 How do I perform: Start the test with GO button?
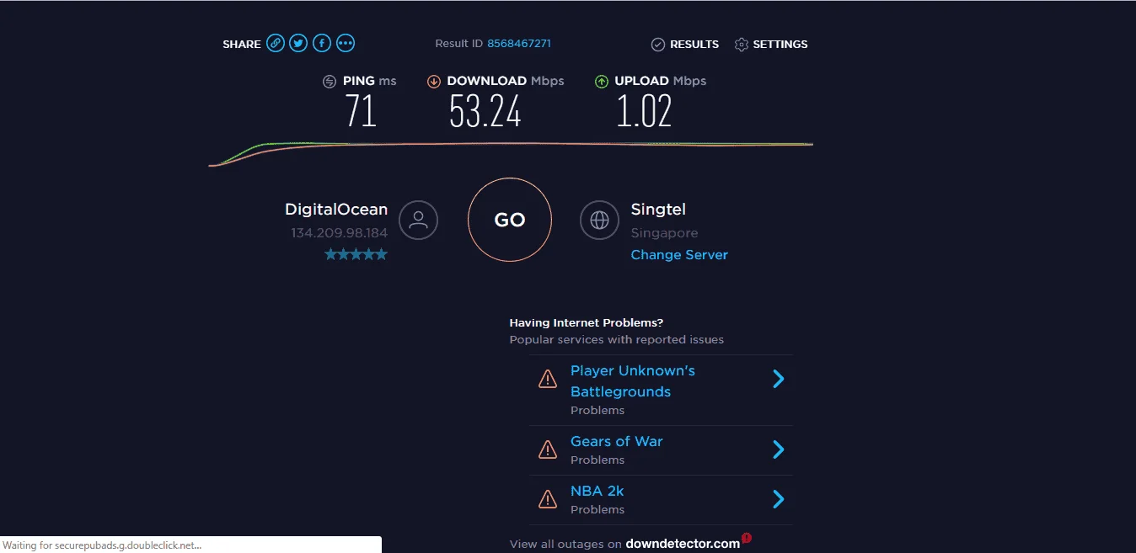pos(510,220)
